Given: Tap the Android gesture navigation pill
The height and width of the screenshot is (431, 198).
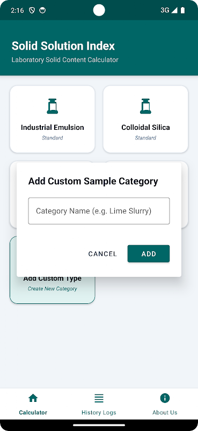Looking at the screenshot, I should coord(99,425).
